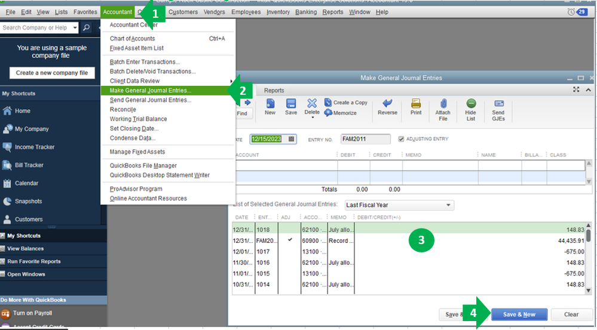The height and width of the screenshot is (330, 597).
Task: Click the New entry toolbar icon
Action: [x=270, y=106]
